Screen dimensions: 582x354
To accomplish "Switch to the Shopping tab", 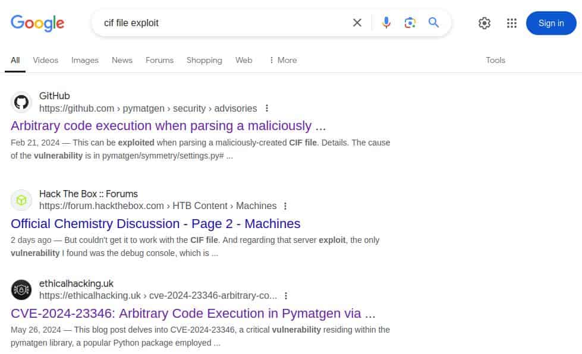I will [x=205, y=60].
